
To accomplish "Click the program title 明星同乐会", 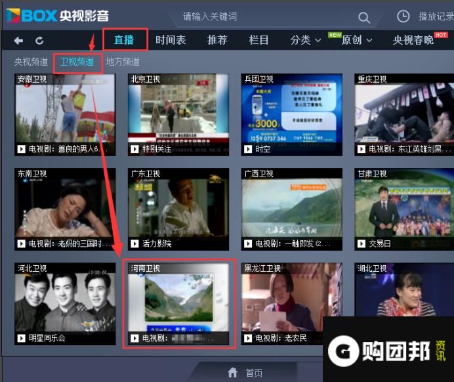I will (x=47, y=338).
